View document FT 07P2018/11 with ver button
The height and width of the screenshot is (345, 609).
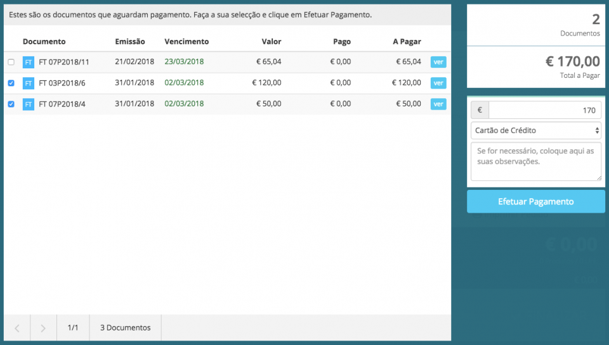[438, 62]
